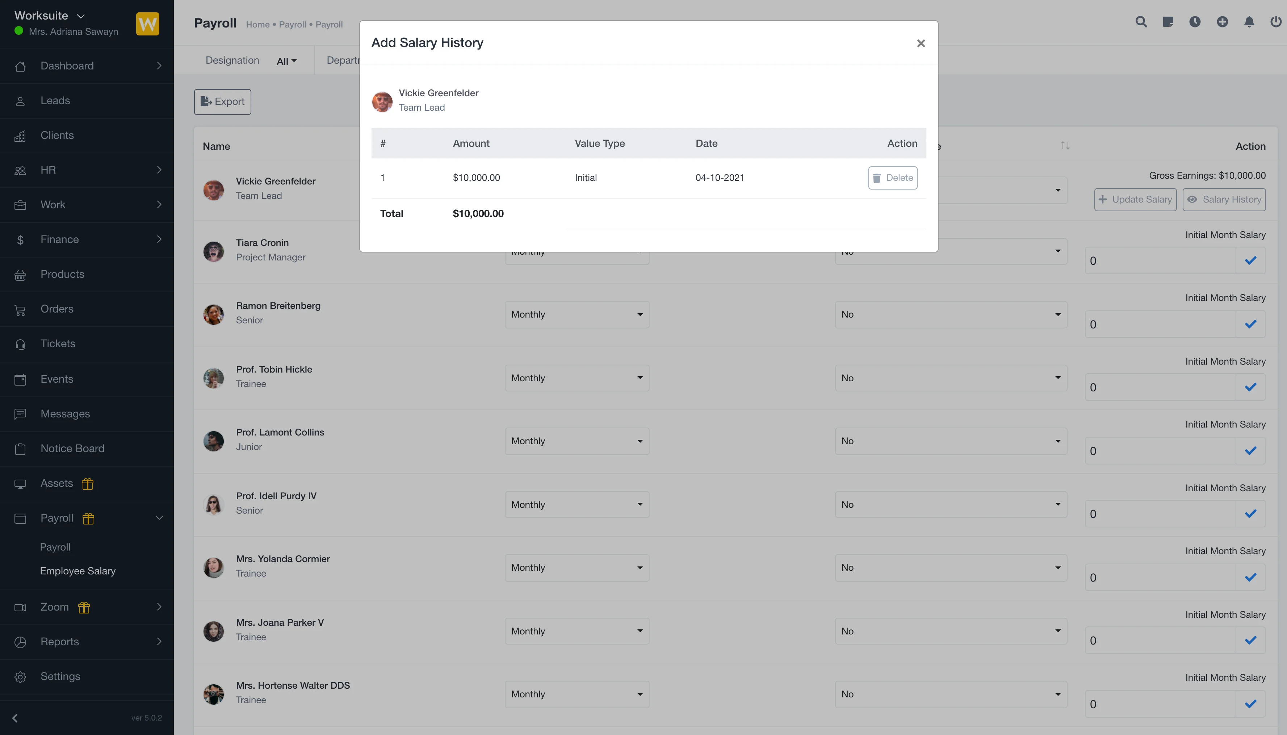
Task: Click Prof. Tobin Hickle's initial salary field
Action: click(x=1160, y=388)
